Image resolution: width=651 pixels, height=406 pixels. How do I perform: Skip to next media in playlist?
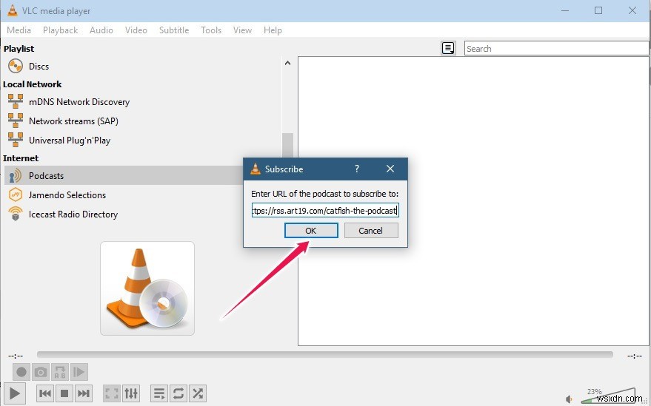(84, 393)
